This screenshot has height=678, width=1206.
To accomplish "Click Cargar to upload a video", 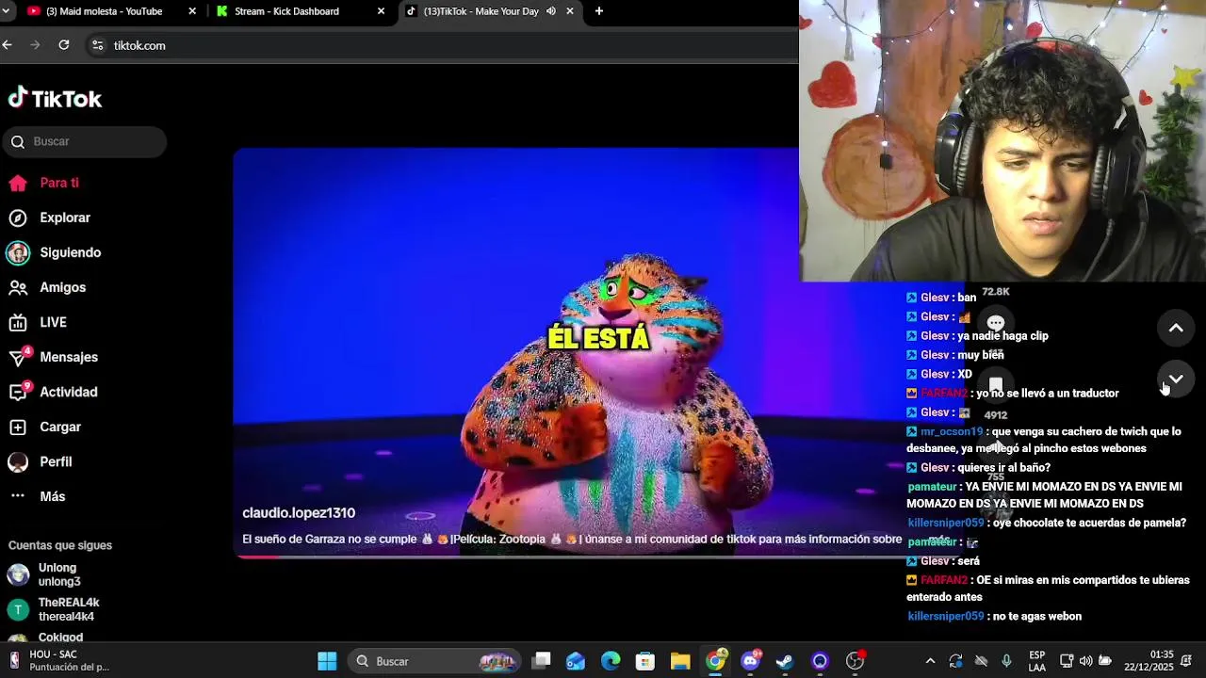I will [45, 427].
